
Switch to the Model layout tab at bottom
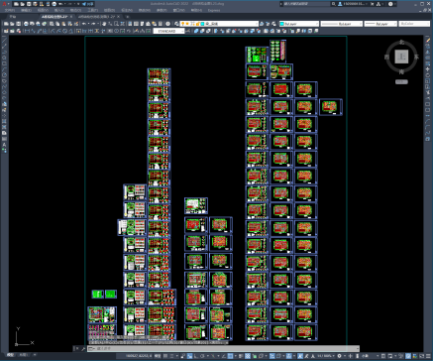pos(11,355)
